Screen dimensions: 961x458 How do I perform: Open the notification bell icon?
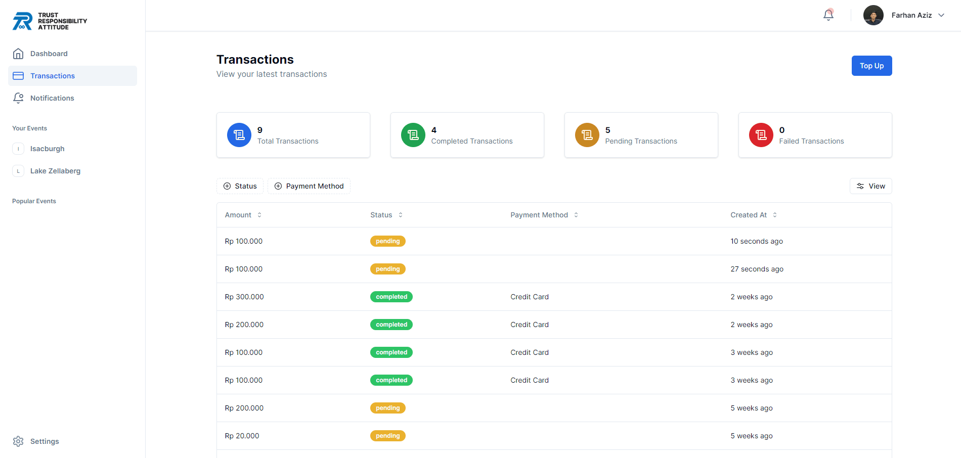click(x=828, y=15)
